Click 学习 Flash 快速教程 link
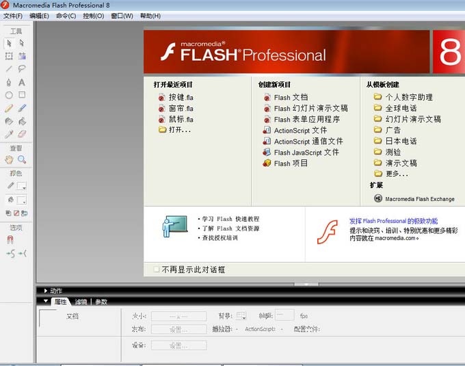465x366 pixels. click(230, 219)
